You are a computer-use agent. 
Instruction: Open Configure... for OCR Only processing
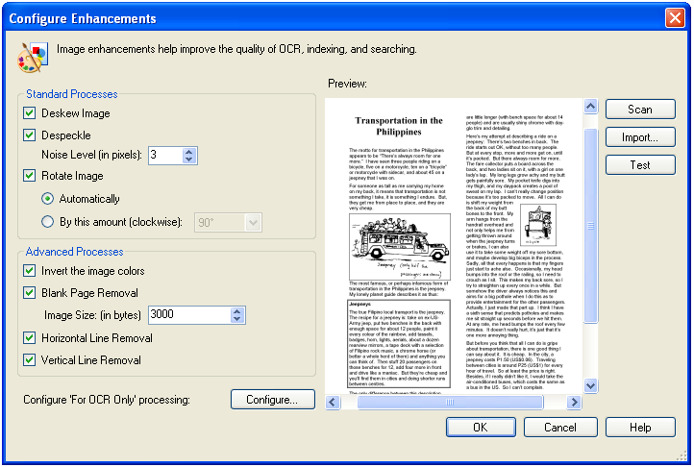(x=272, y=400)
